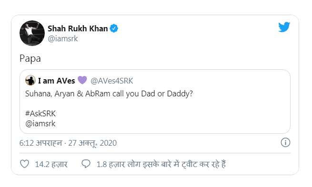Click the @iamsrk handle under name

coord(63,38)
